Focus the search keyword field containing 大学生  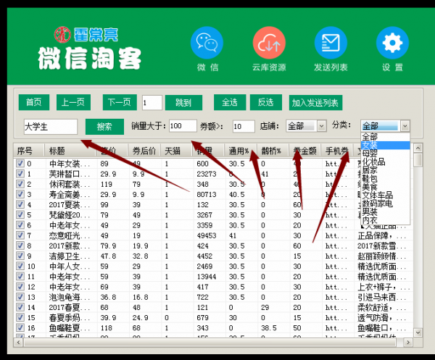click(x=51, y=127)
